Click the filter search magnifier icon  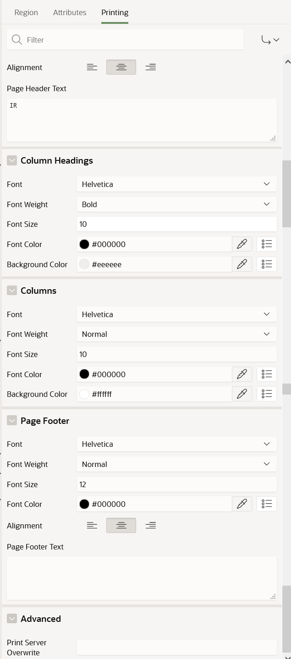(x=17, y=40)
